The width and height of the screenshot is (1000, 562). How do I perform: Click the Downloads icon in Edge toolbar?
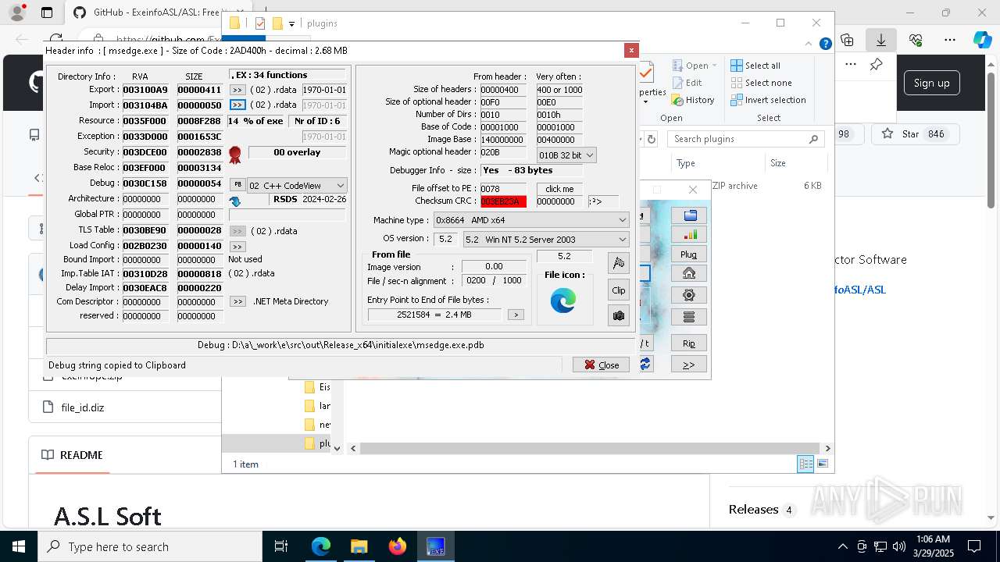[x=881, y=40]
